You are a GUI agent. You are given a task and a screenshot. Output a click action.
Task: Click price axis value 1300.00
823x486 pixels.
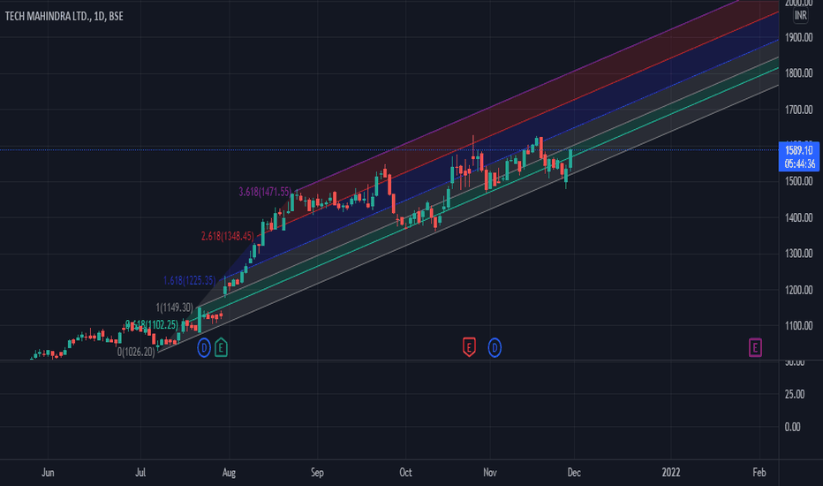pyautogui.click(x=799, y=254)
